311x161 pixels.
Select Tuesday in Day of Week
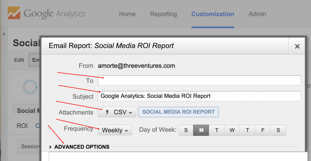pos(217,130)
